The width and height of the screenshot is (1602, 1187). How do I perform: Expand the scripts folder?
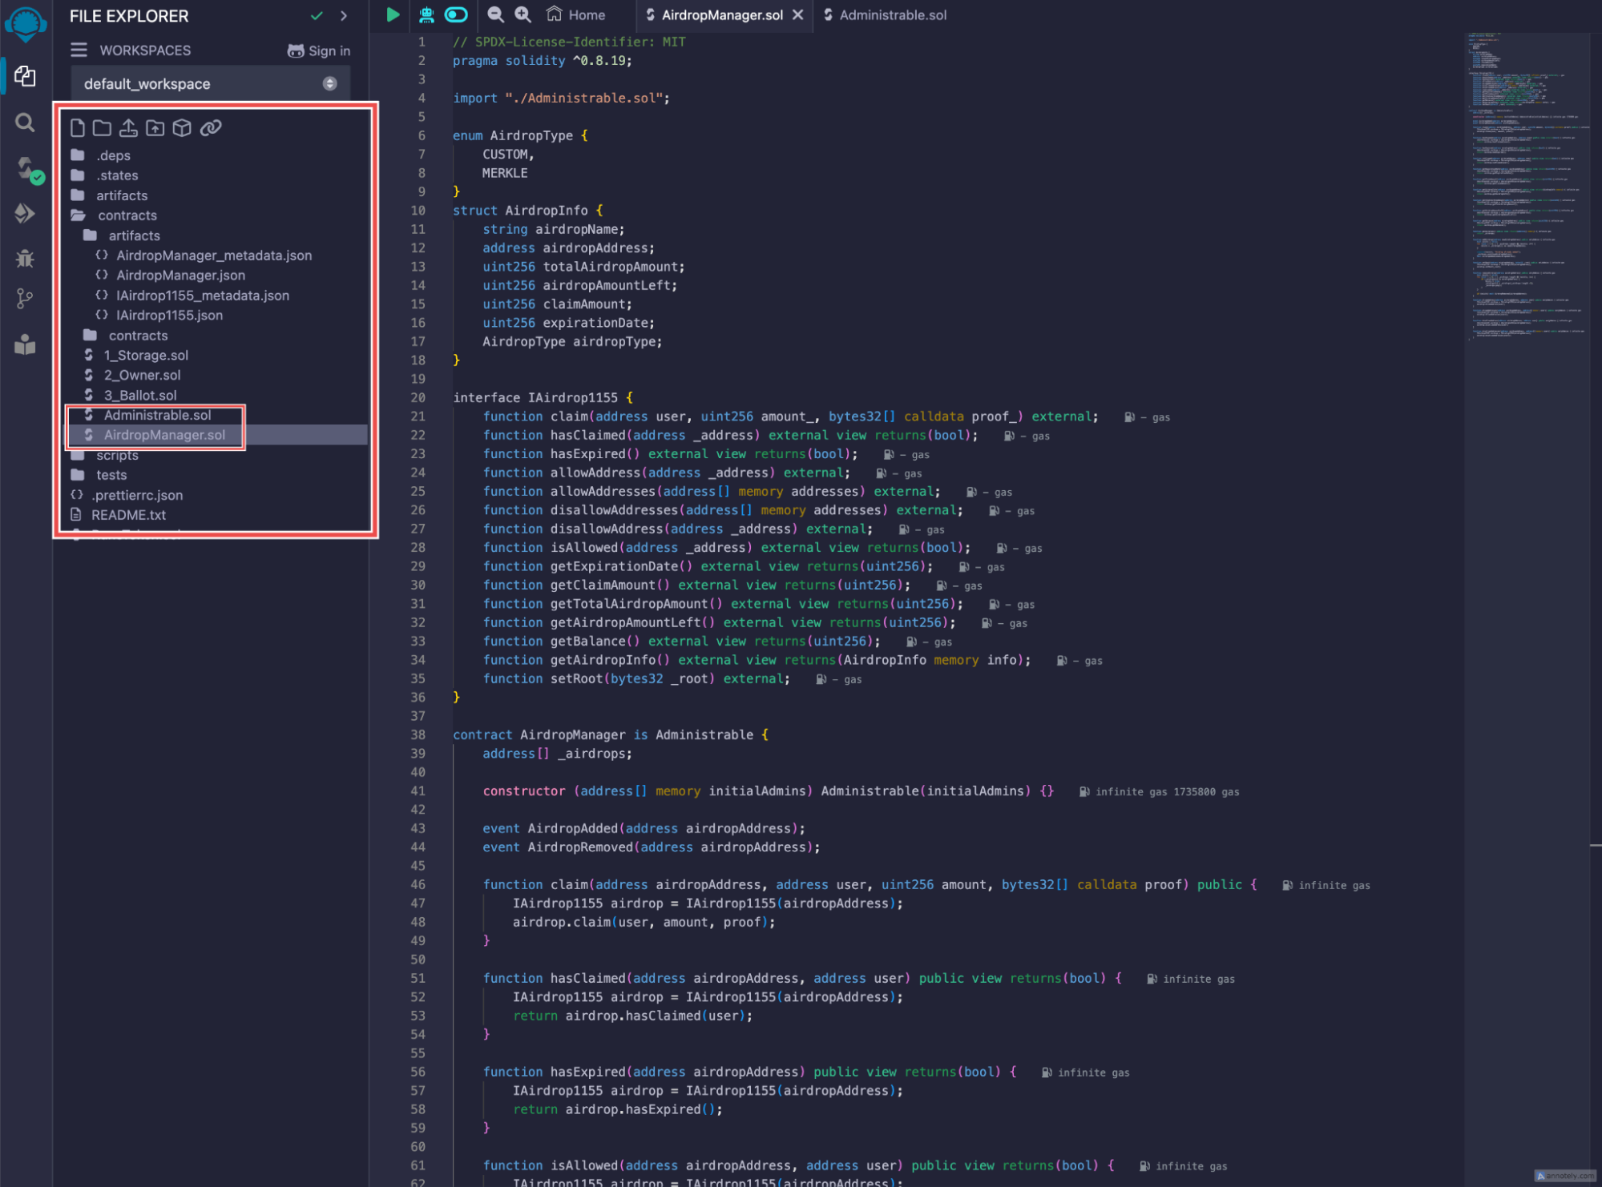point(117,456)
